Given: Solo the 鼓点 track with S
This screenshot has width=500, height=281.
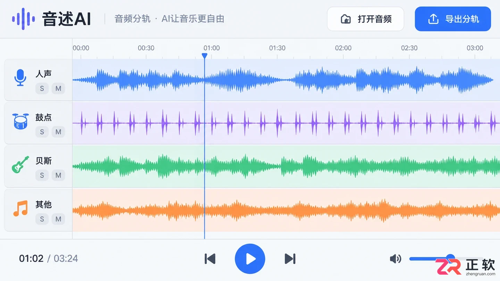Looking at the screenshot, I should [x=42, y=132].
